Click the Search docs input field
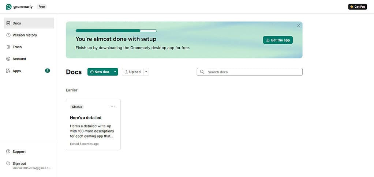The image size is (374, 177). coord(250,72)
